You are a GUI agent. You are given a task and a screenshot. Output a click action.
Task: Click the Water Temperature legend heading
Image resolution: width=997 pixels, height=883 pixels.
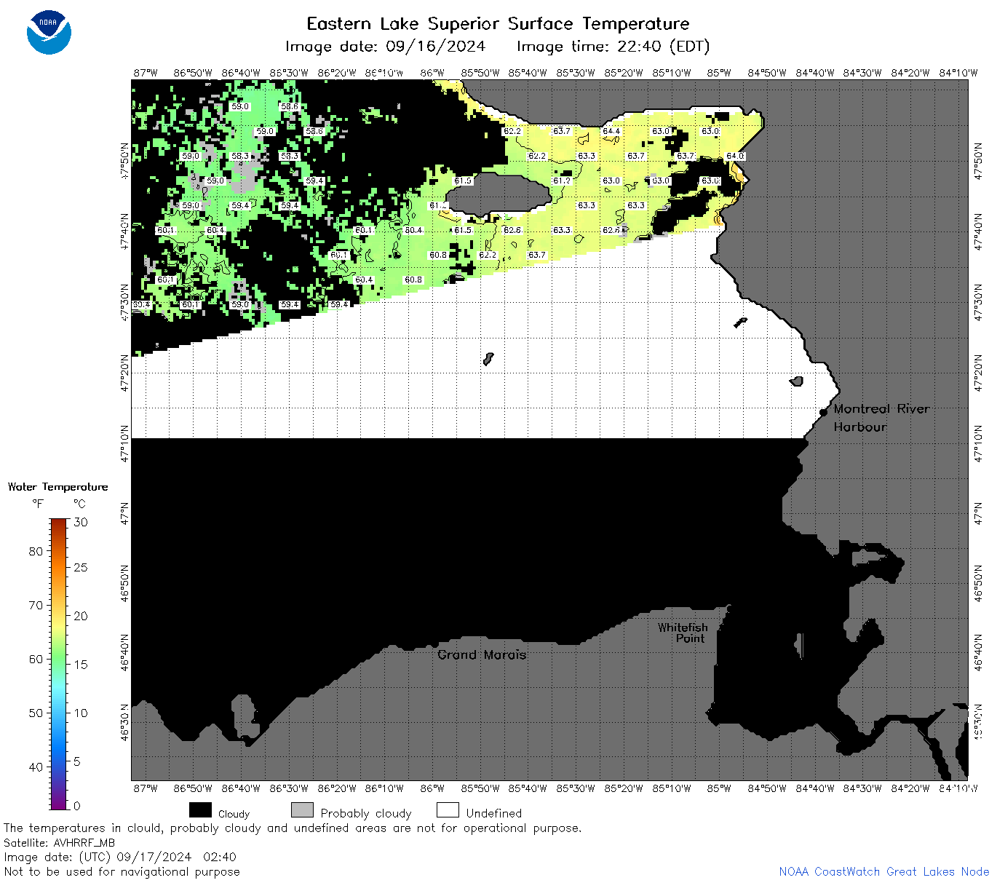click(x=57, y=487)
